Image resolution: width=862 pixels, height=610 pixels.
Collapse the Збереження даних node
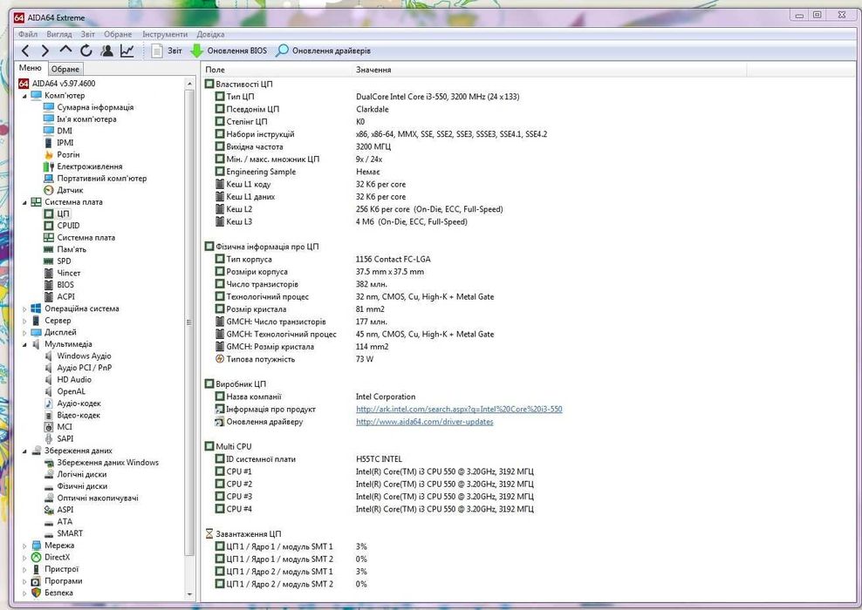point(24,451)
